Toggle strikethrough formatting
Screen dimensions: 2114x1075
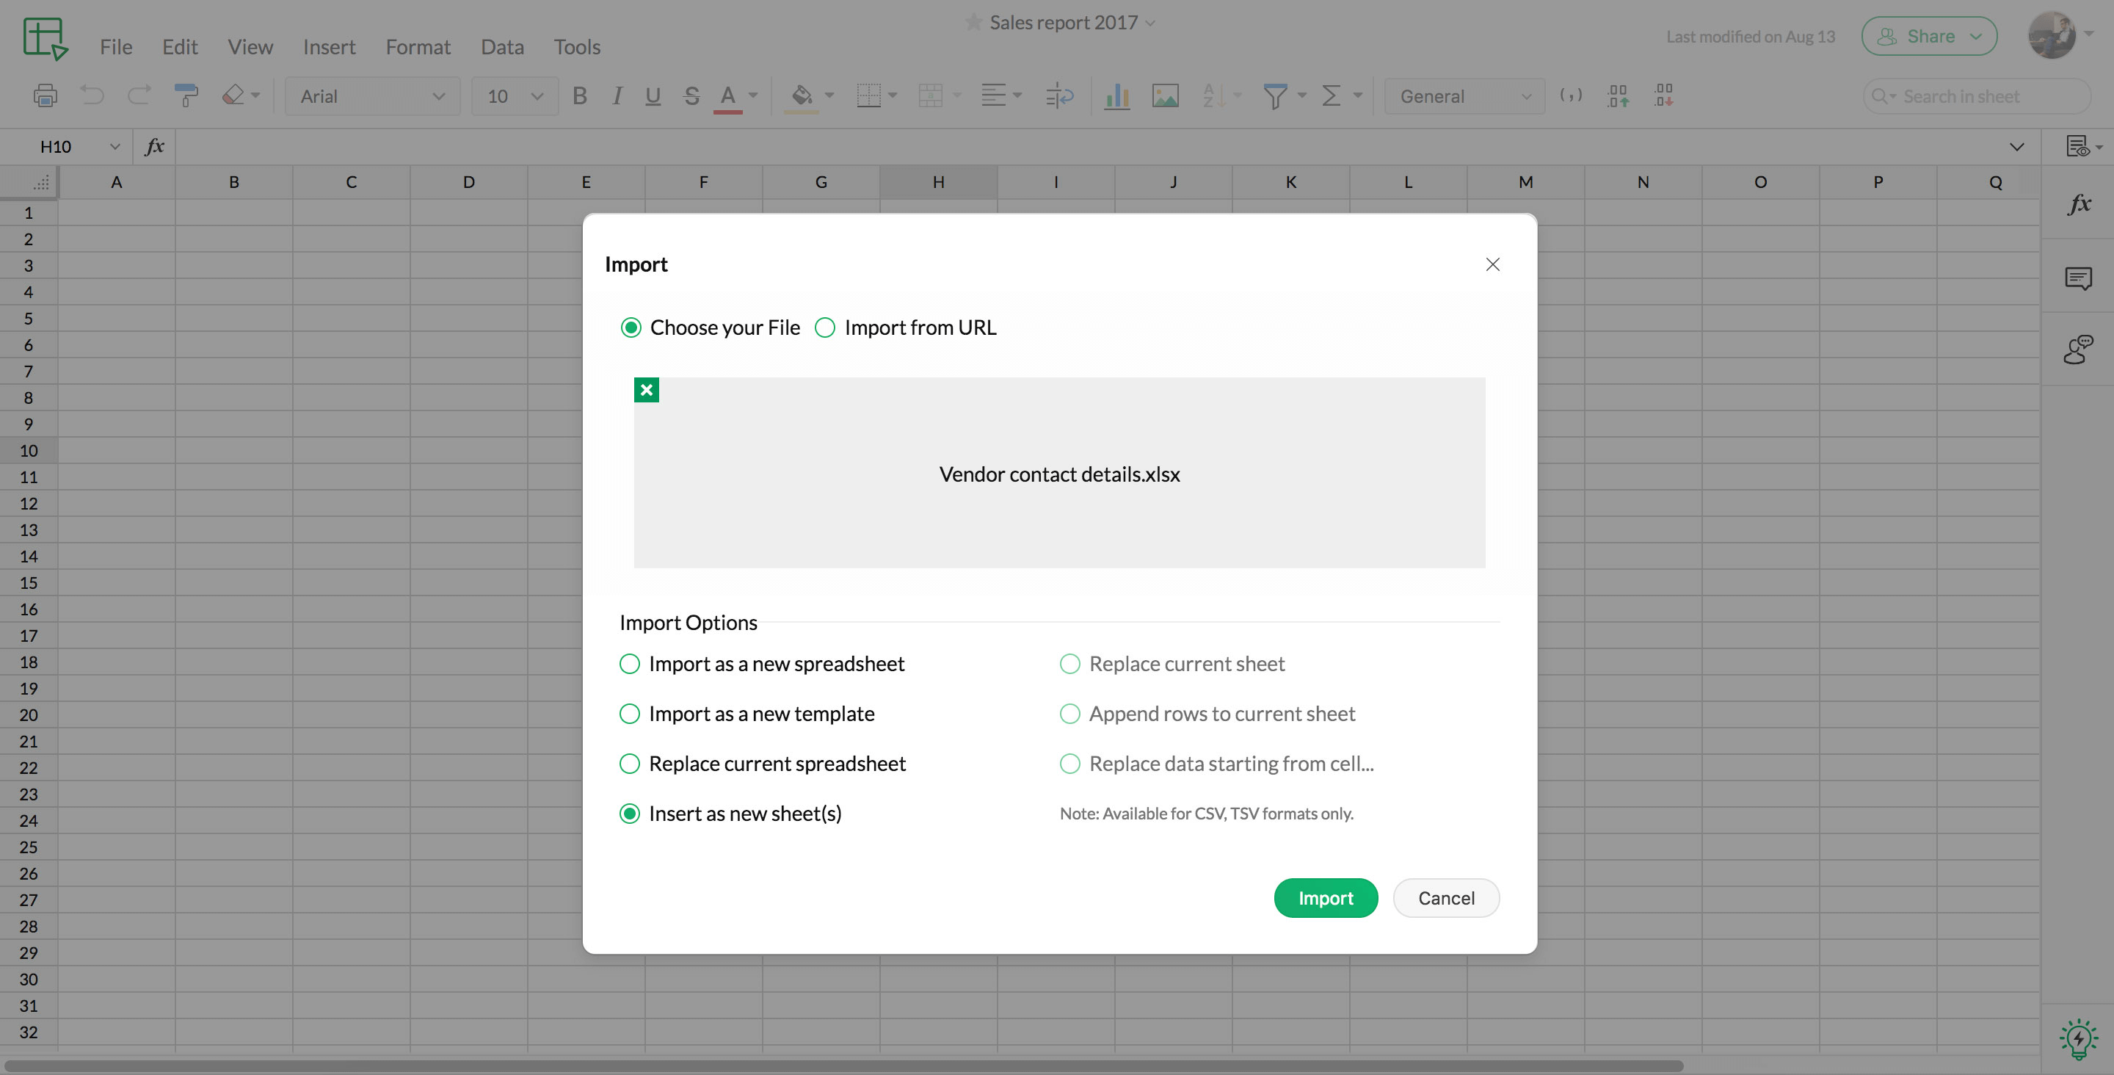(x=691, y=96)
